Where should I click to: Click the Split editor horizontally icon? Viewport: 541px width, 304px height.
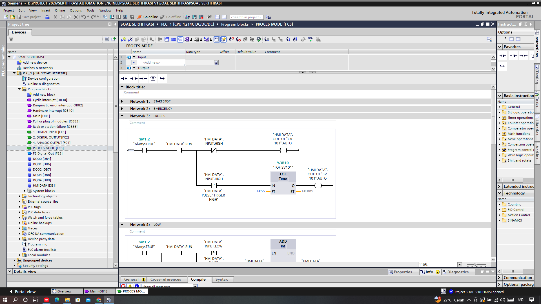point(217,17)
